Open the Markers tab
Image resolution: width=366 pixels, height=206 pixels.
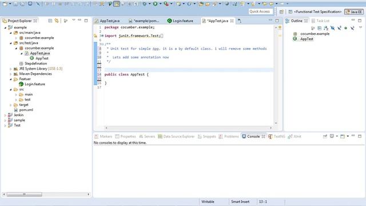tap(103, 136)
